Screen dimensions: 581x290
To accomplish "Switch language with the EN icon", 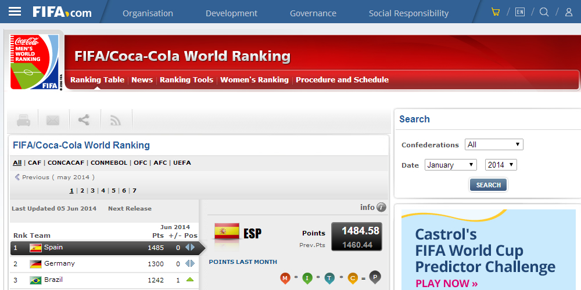I will pos(519,12).
